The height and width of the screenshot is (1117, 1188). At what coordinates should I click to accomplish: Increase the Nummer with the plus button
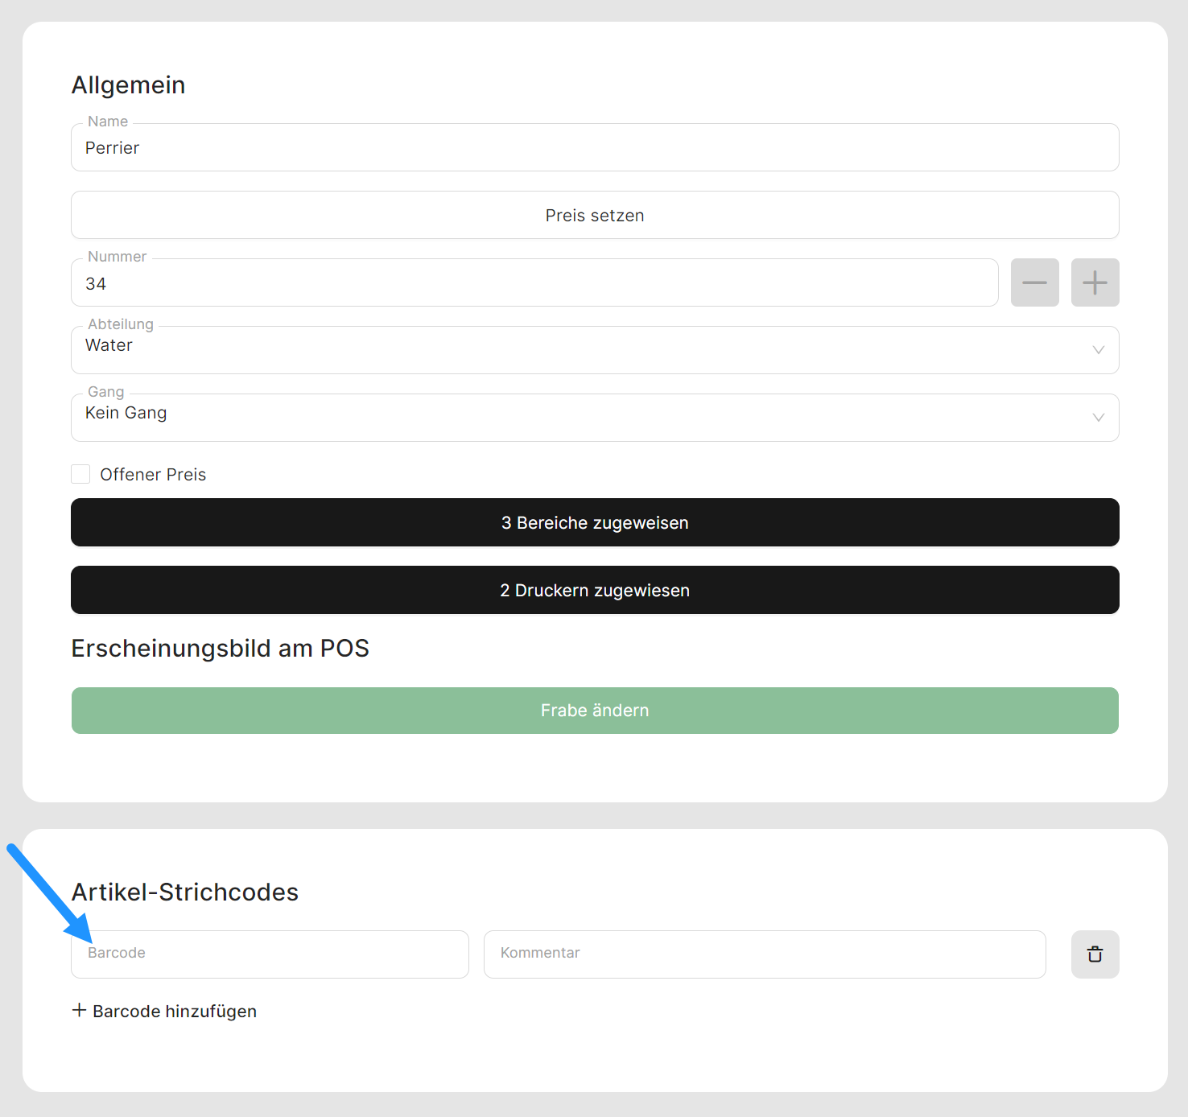1095,282
